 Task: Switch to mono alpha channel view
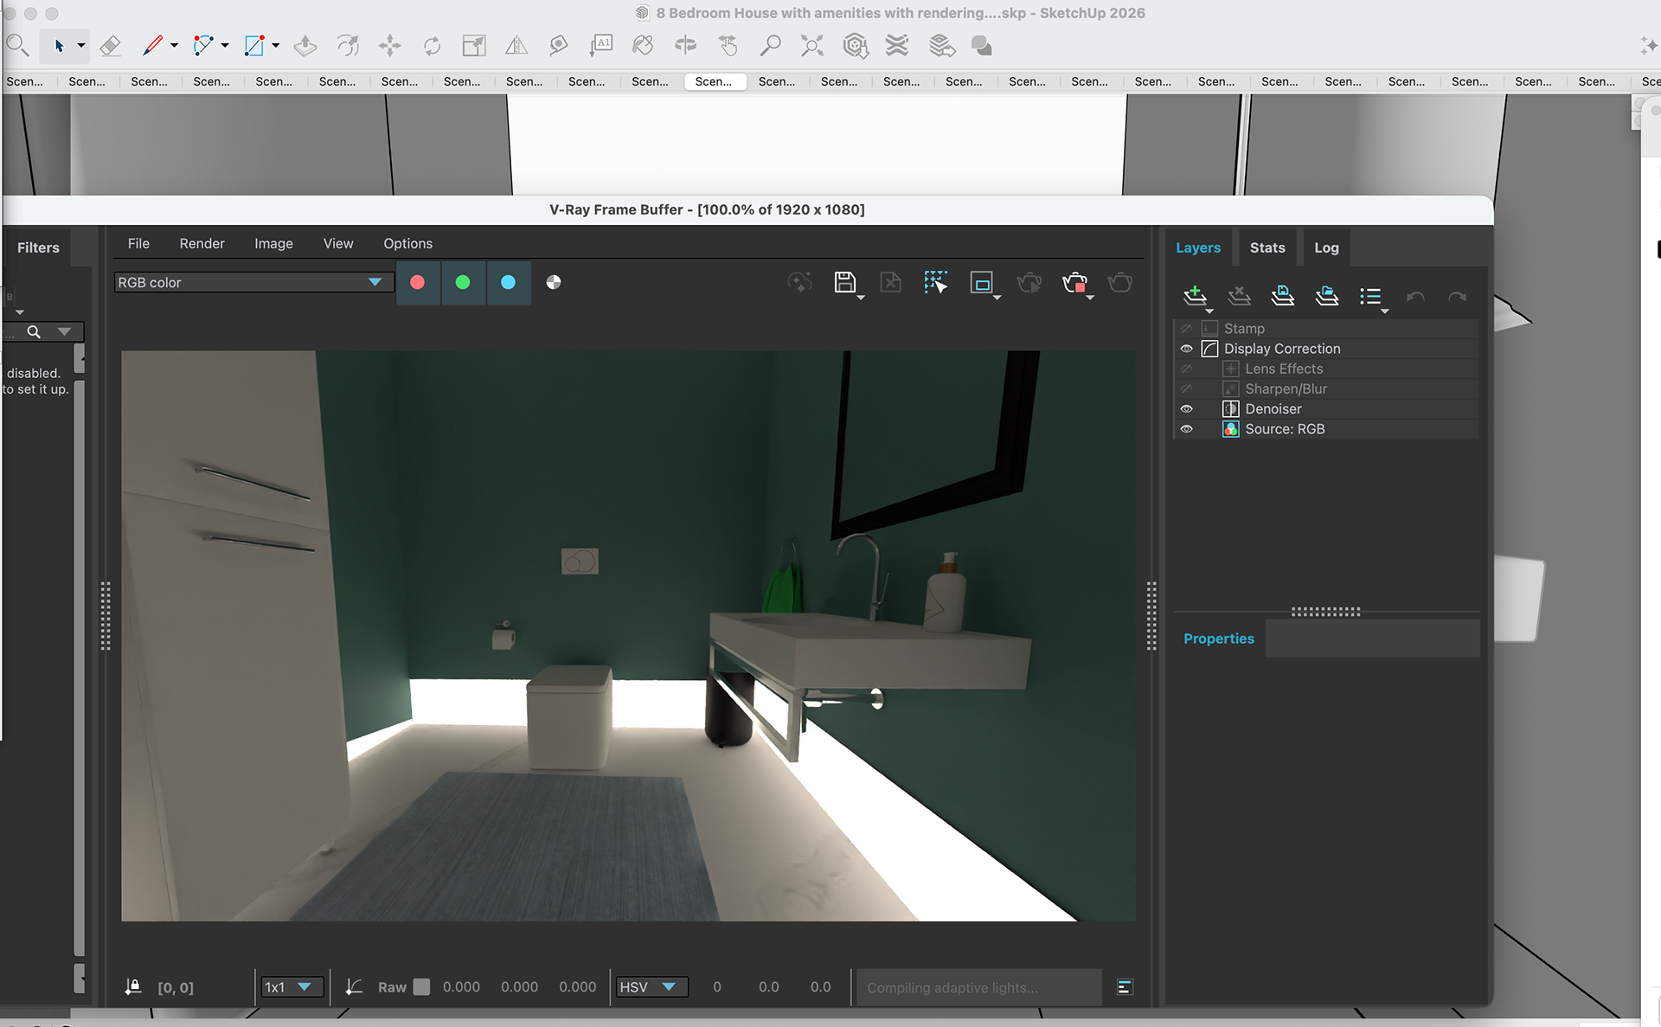pos(554,282)
